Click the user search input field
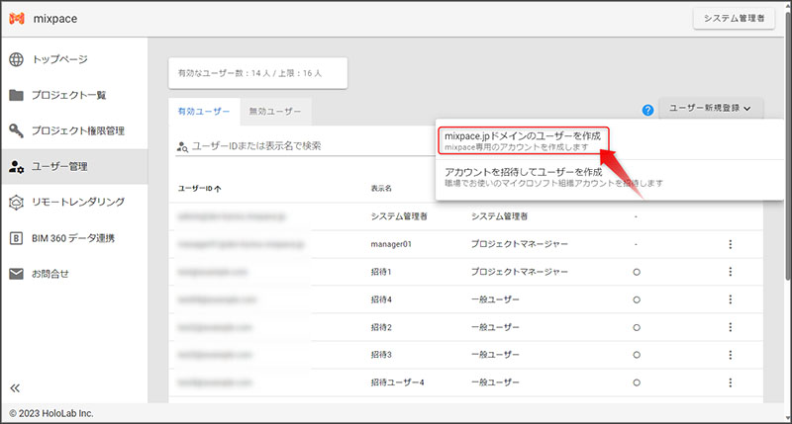 [297, 145]
